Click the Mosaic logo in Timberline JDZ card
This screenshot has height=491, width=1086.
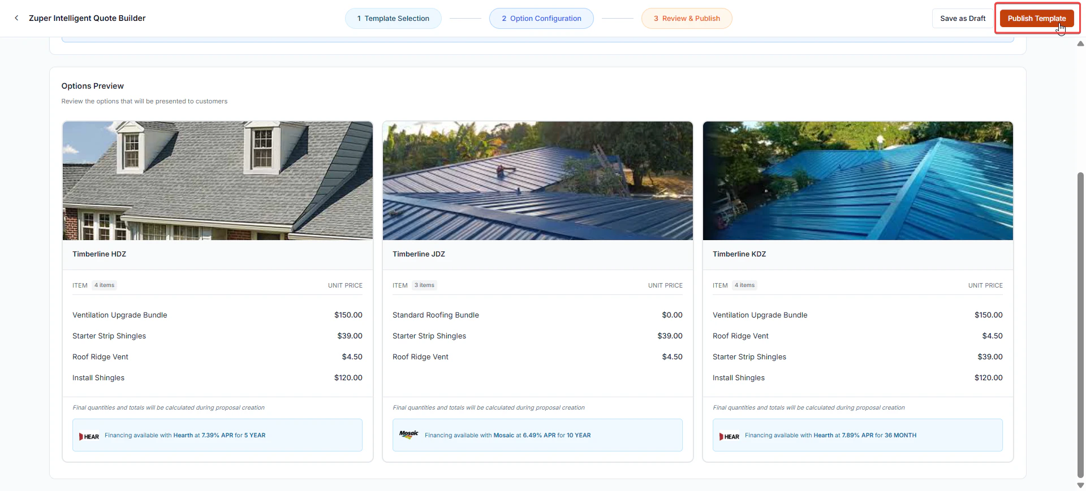tap(409, 434)
